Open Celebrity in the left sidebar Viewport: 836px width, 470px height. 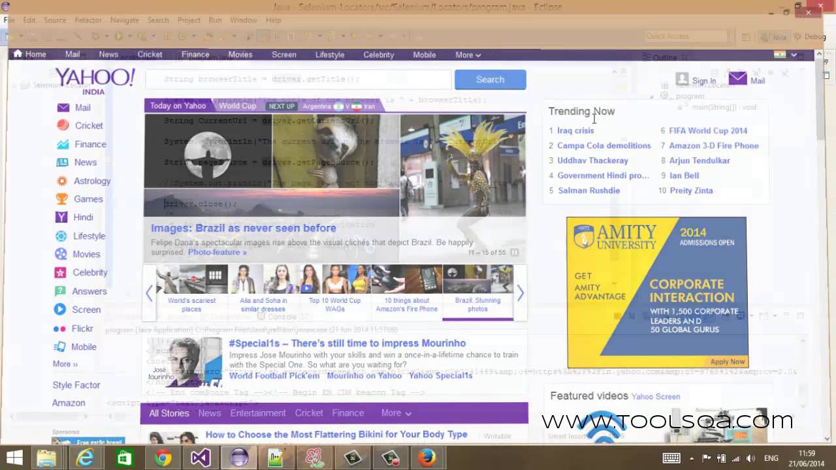click(82, 272)
